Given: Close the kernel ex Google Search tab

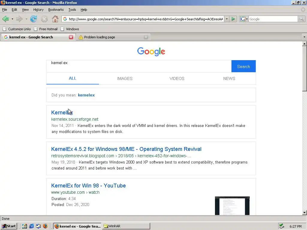Looking at the screenshot, I should coord(71,37).
